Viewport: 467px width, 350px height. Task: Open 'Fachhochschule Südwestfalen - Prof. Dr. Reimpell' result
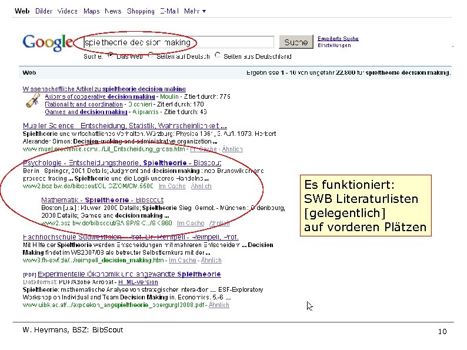point(131,237)
